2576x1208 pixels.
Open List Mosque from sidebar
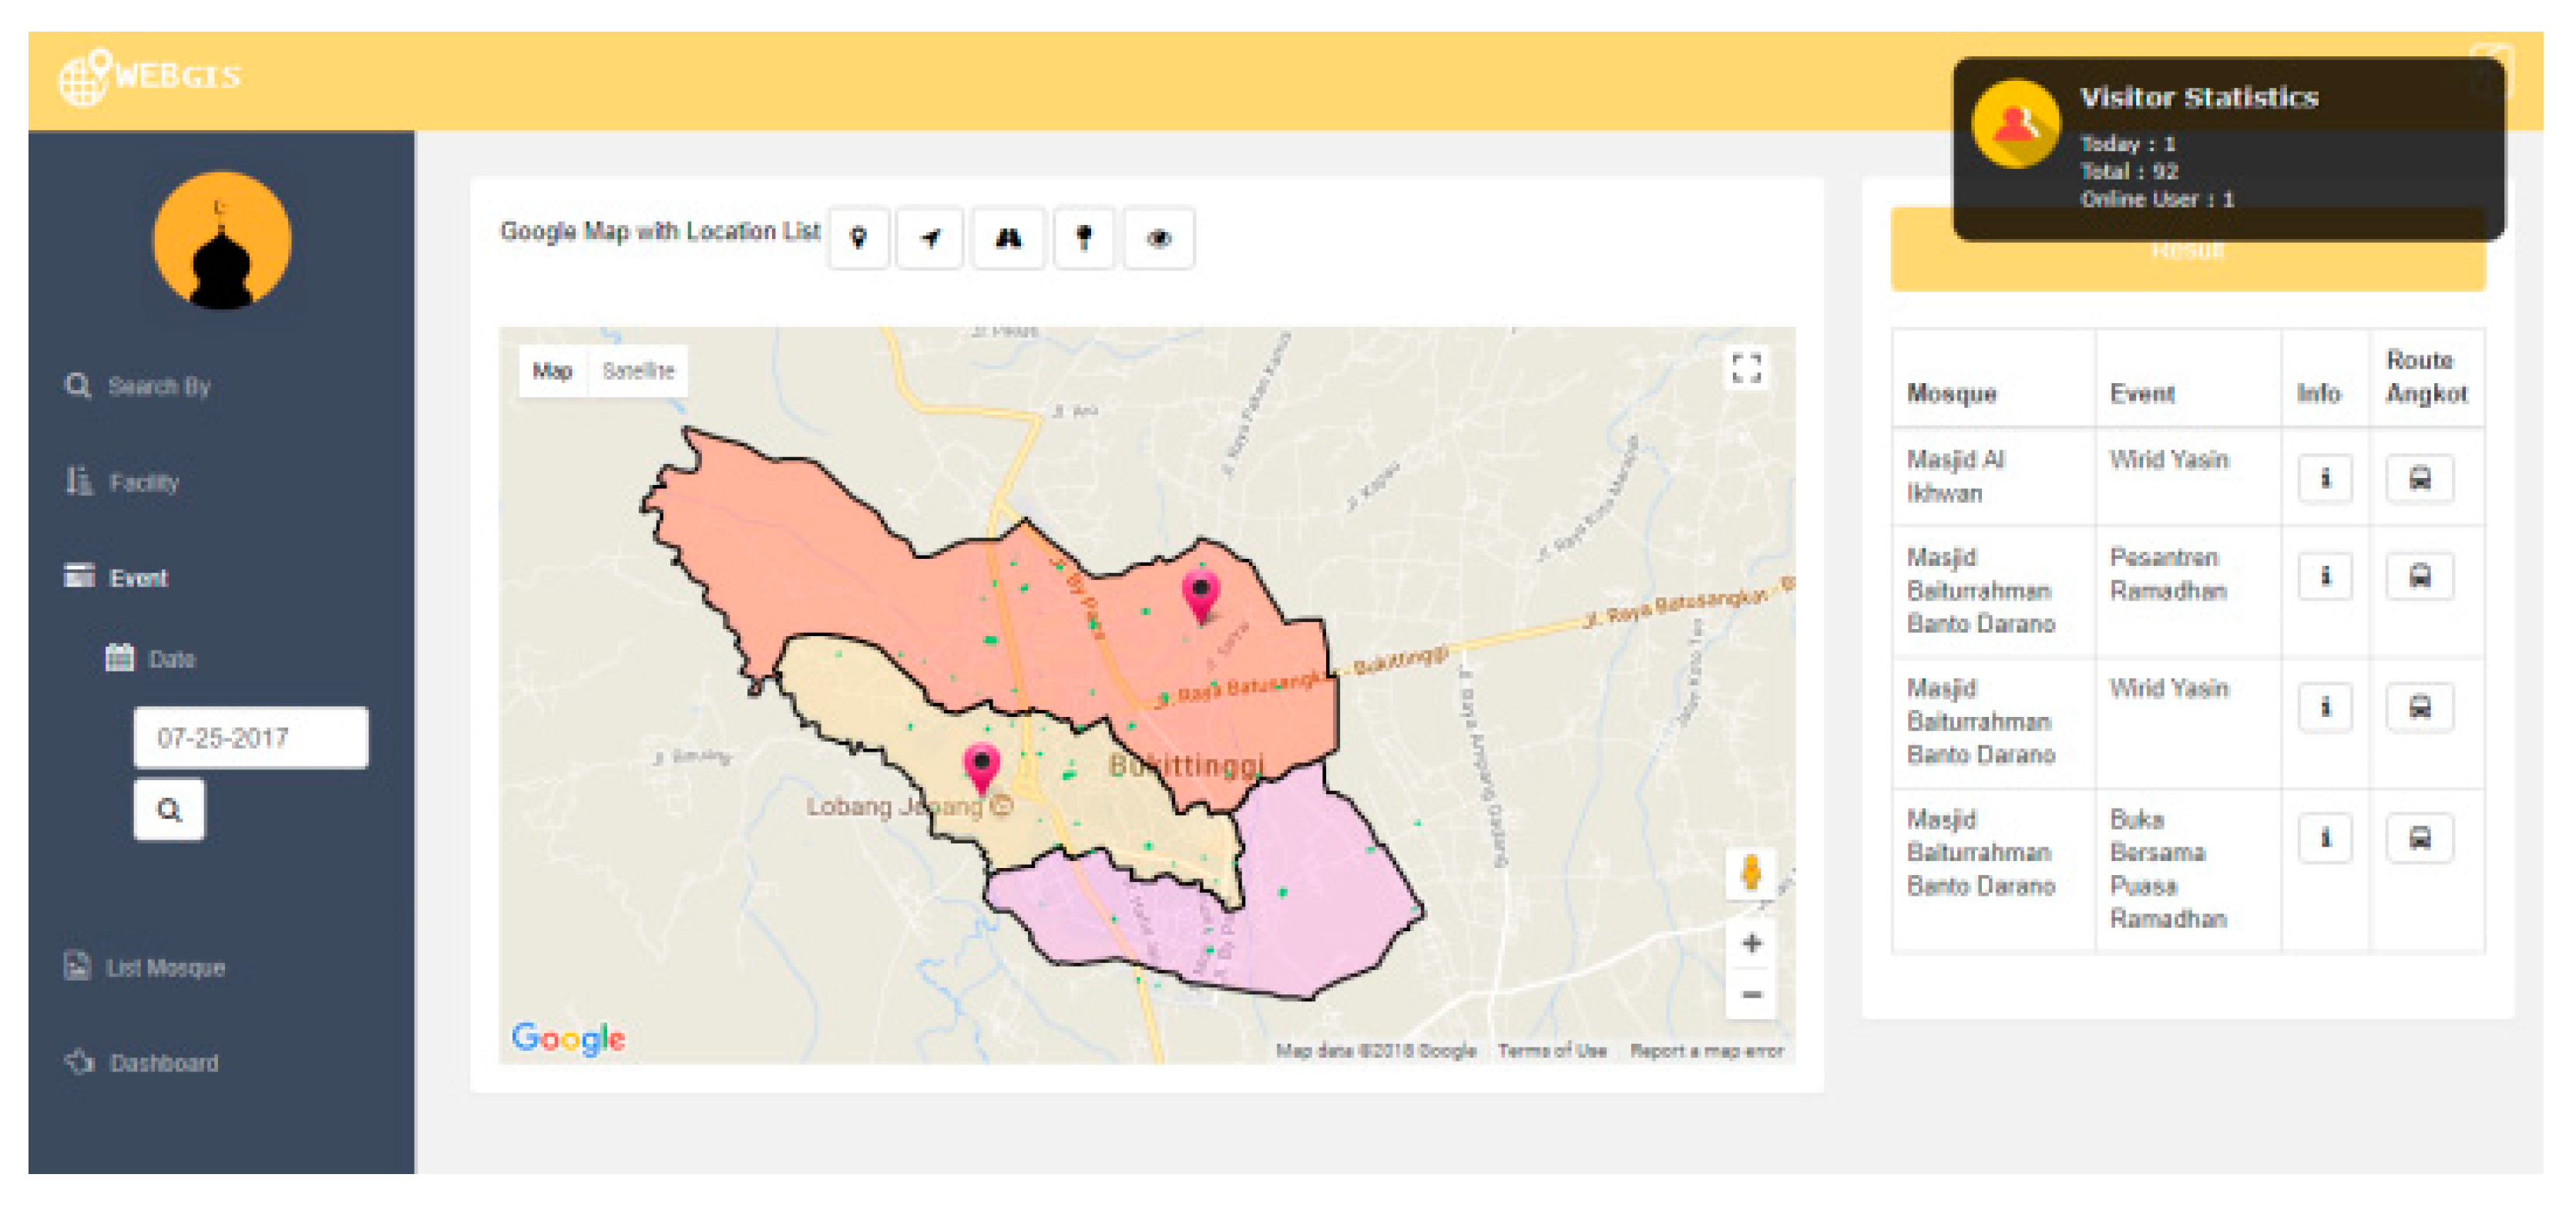point(165,967)
